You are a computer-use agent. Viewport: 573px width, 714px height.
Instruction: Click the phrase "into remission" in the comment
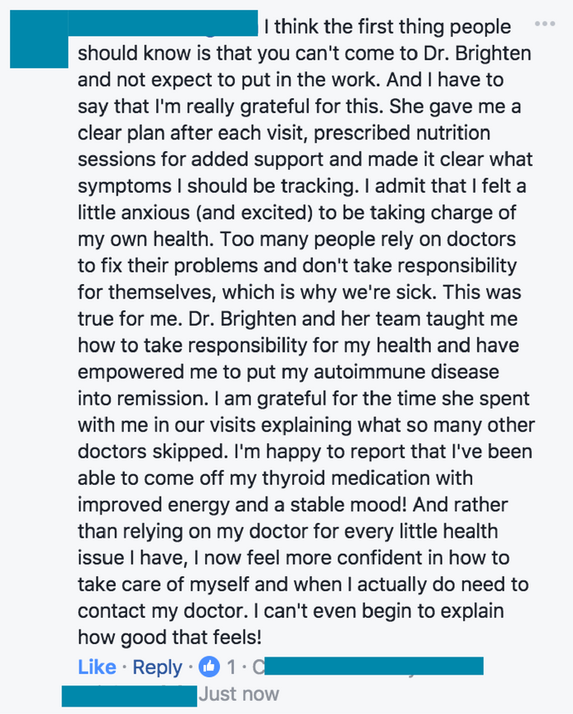pos(140,398)
